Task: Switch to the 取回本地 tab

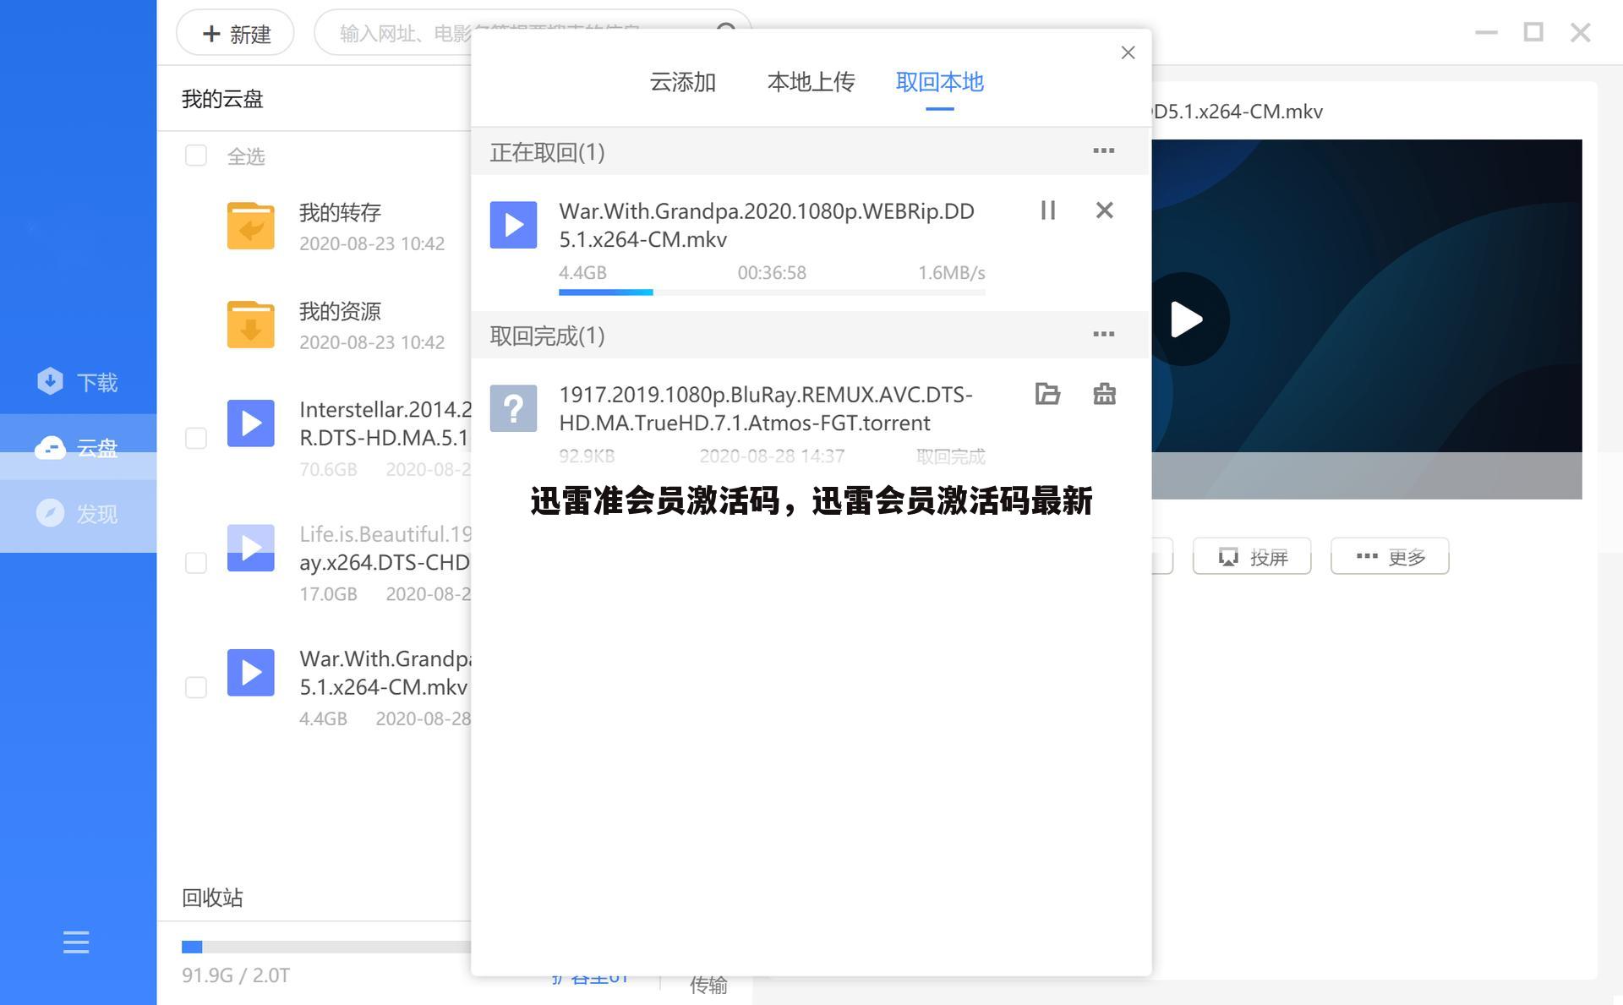Action: click(x=940, y=82)
